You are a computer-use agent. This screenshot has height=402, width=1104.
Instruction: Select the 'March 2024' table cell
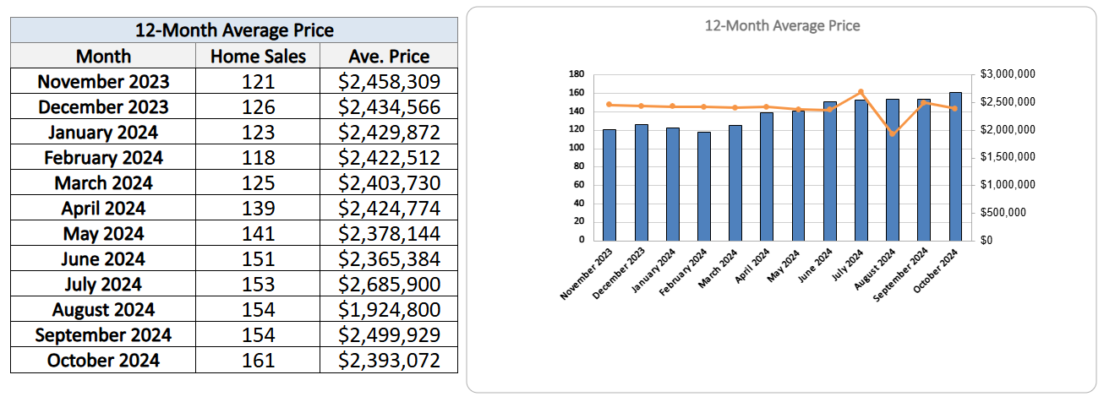click(103, 182)
